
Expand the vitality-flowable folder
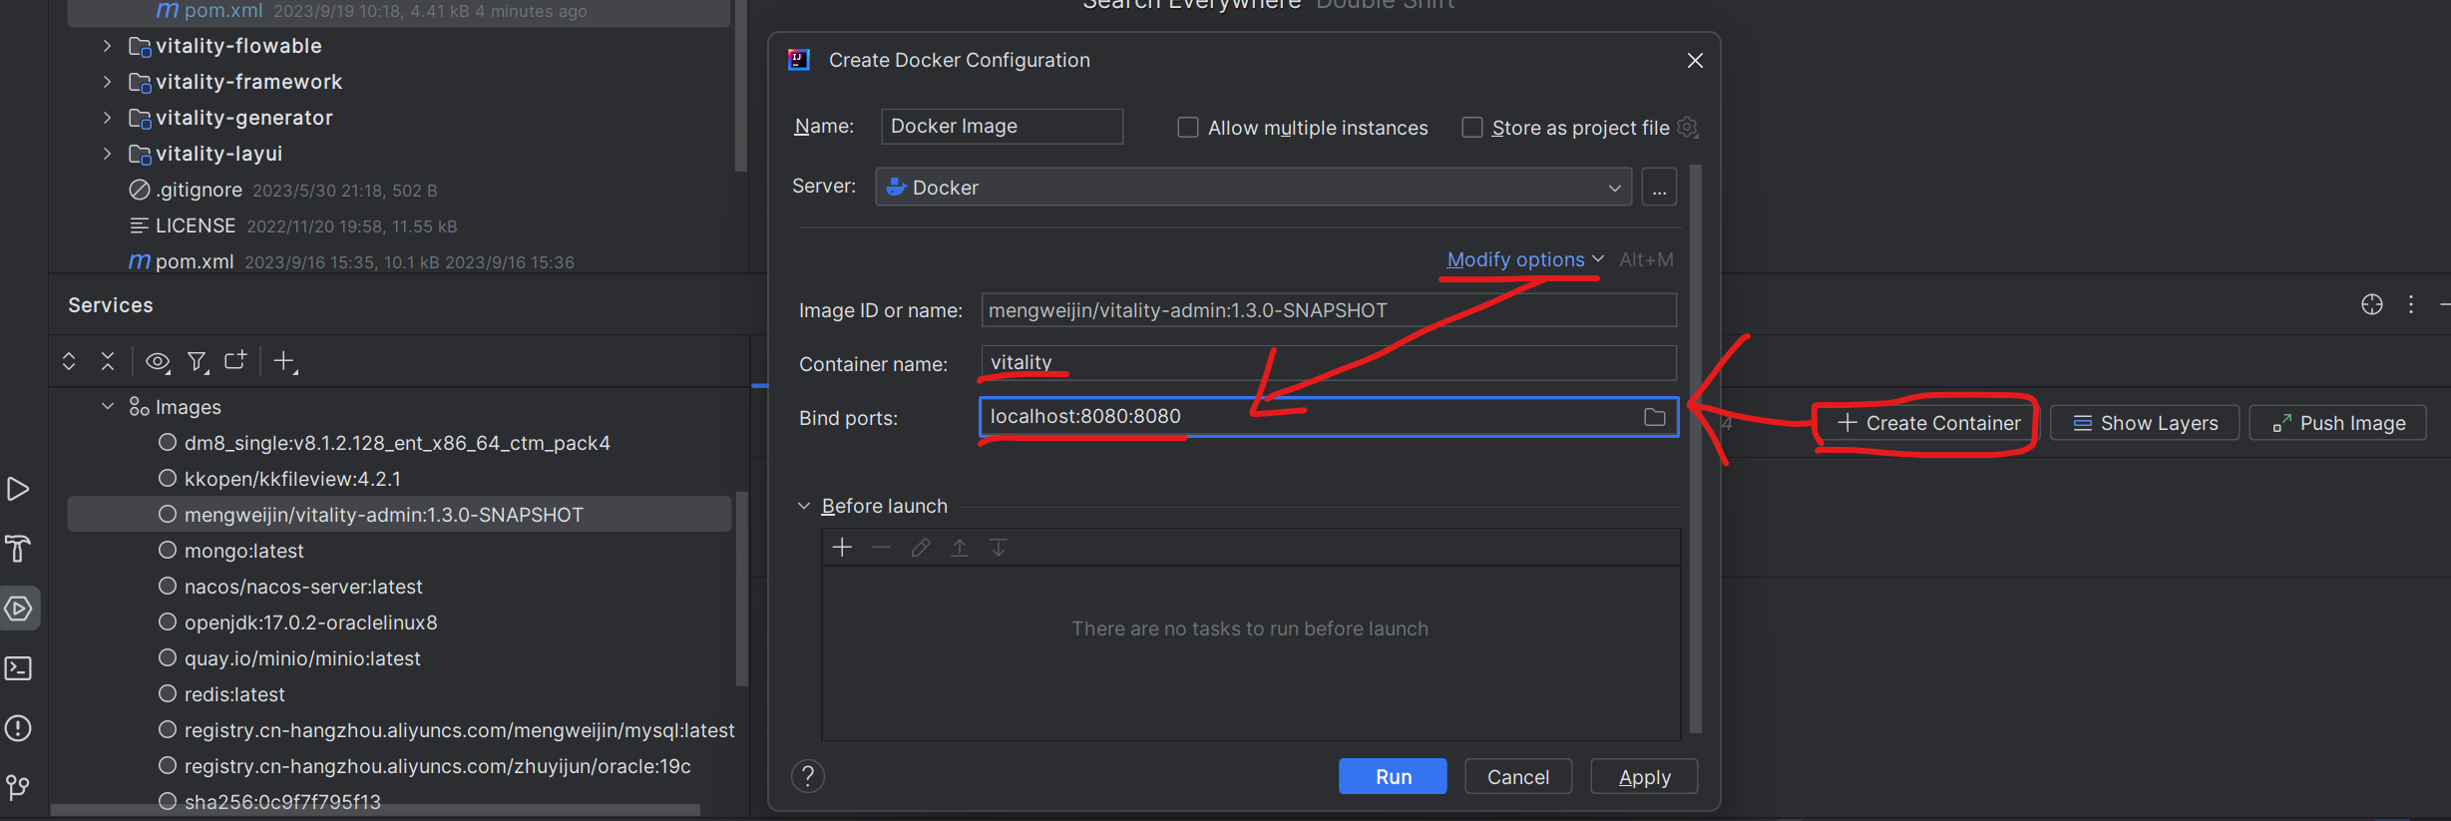[x=108, y=46]
